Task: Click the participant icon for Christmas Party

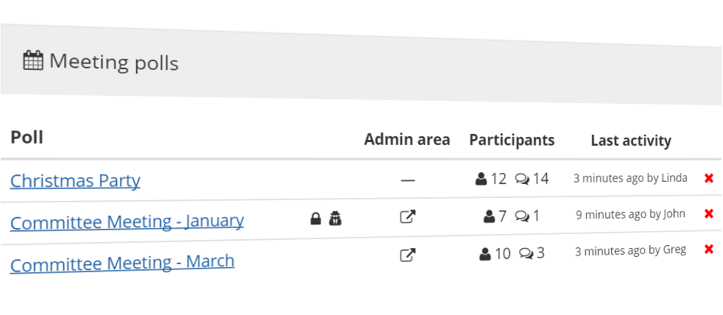Action: (x=481, y=179)
